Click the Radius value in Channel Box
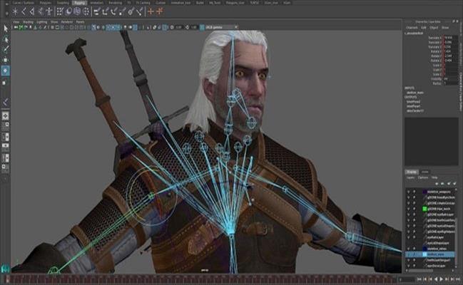 point(451,83)
